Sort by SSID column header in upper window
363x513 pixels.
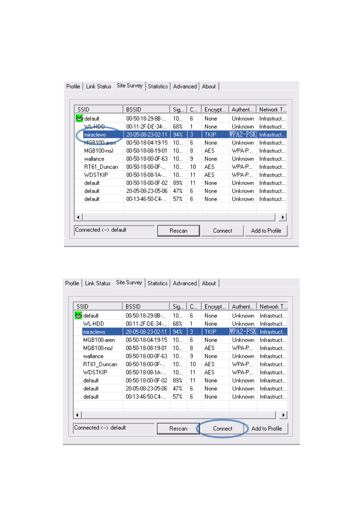click(x=99, y=109)
